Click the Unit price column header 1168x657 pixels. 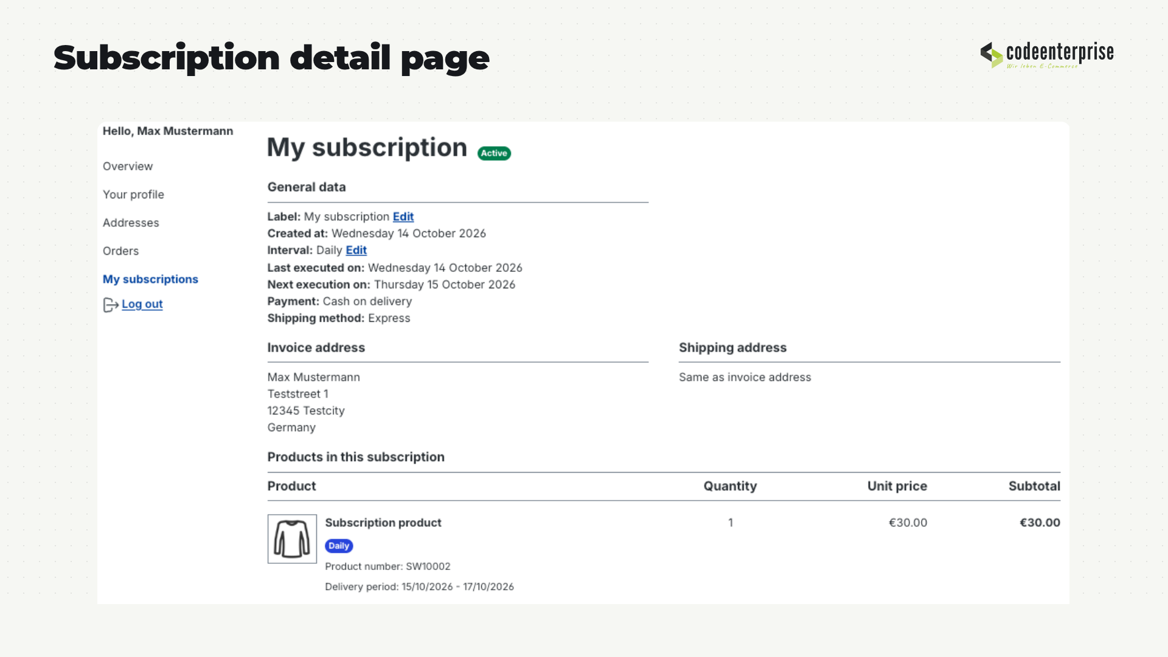(x=897, y=486)
